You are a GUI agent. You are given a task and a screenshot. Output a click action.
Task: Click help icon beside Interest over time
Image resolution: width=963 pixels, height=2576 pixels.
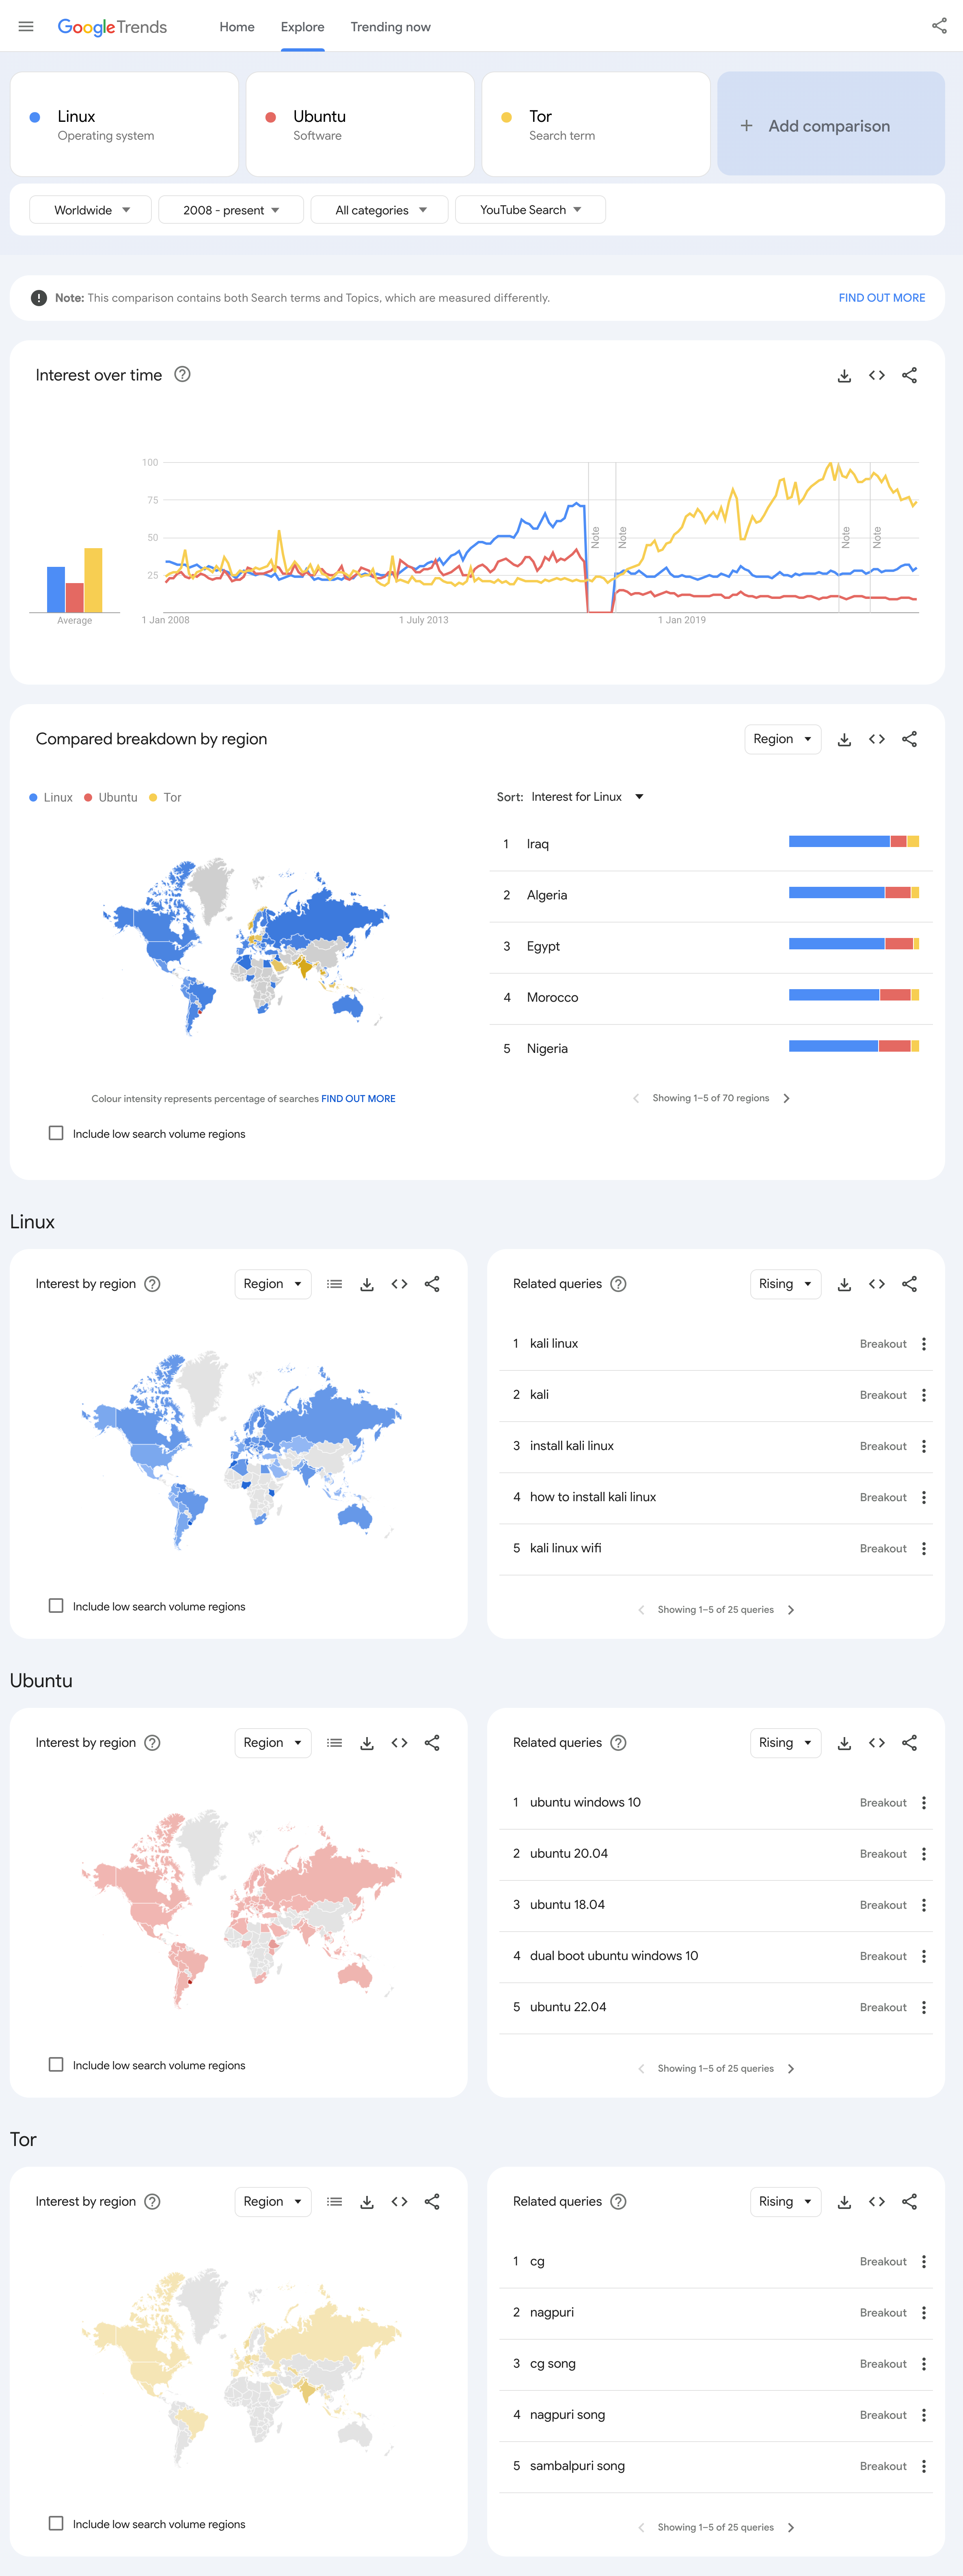coord(182,374)
